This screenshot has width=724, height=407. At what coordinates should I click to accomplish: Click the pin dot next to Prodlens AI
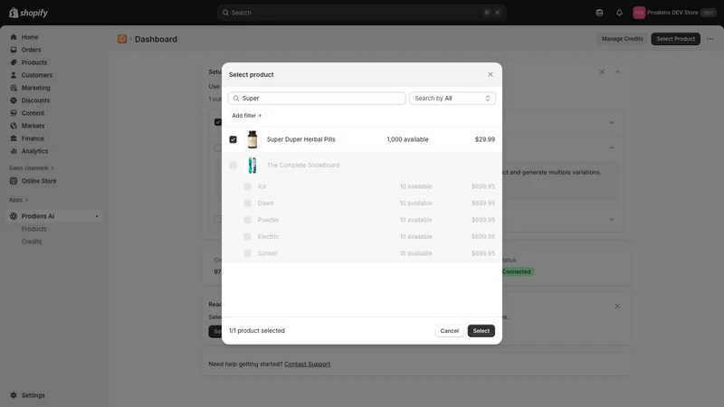[97, 216]
